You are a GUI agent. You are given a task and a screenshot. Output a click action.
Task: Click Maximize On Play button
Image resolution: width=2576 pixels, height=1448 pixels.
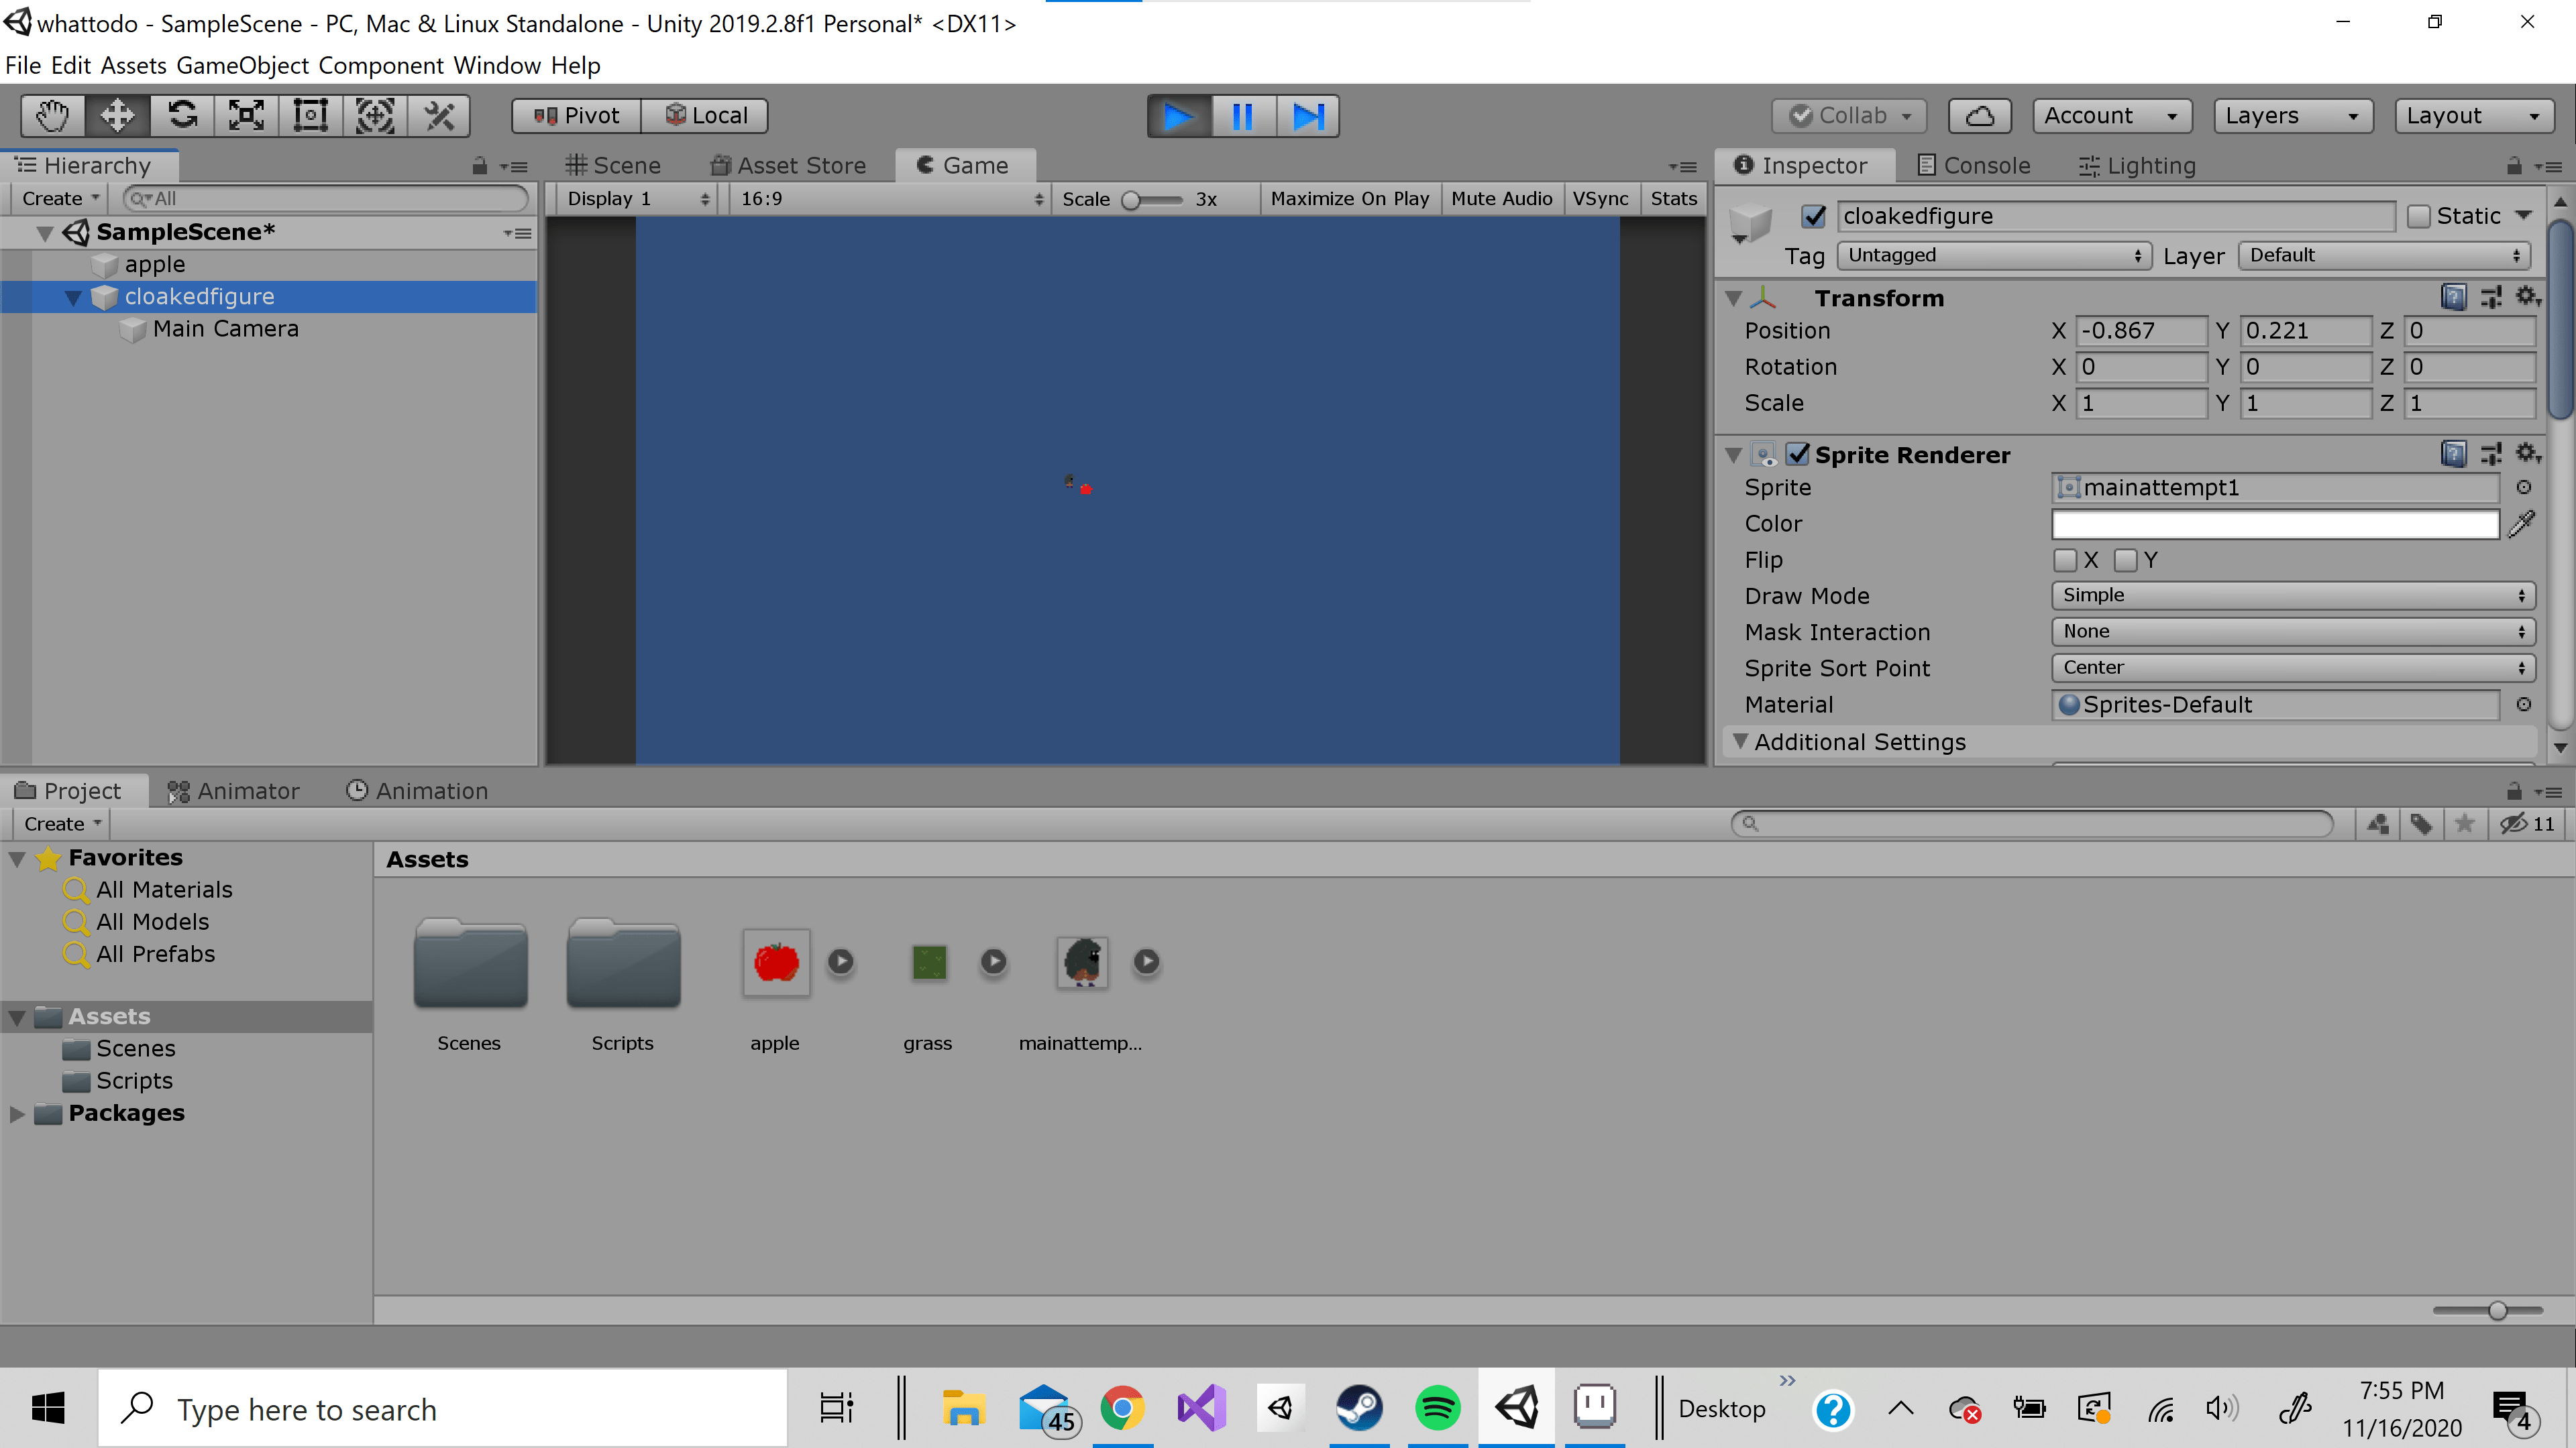[1349, 199]
